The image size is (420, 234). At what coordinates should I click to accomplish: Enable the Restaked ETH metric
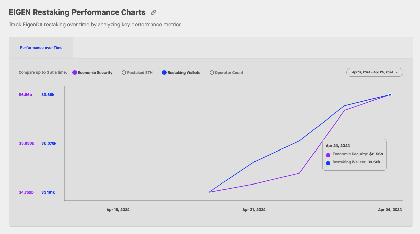tap(137, 73)
